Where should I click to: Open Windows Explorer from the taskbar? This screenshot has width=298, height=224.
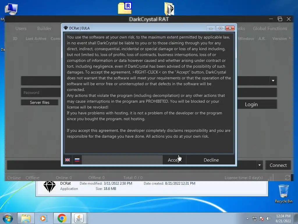click(26, 218)
